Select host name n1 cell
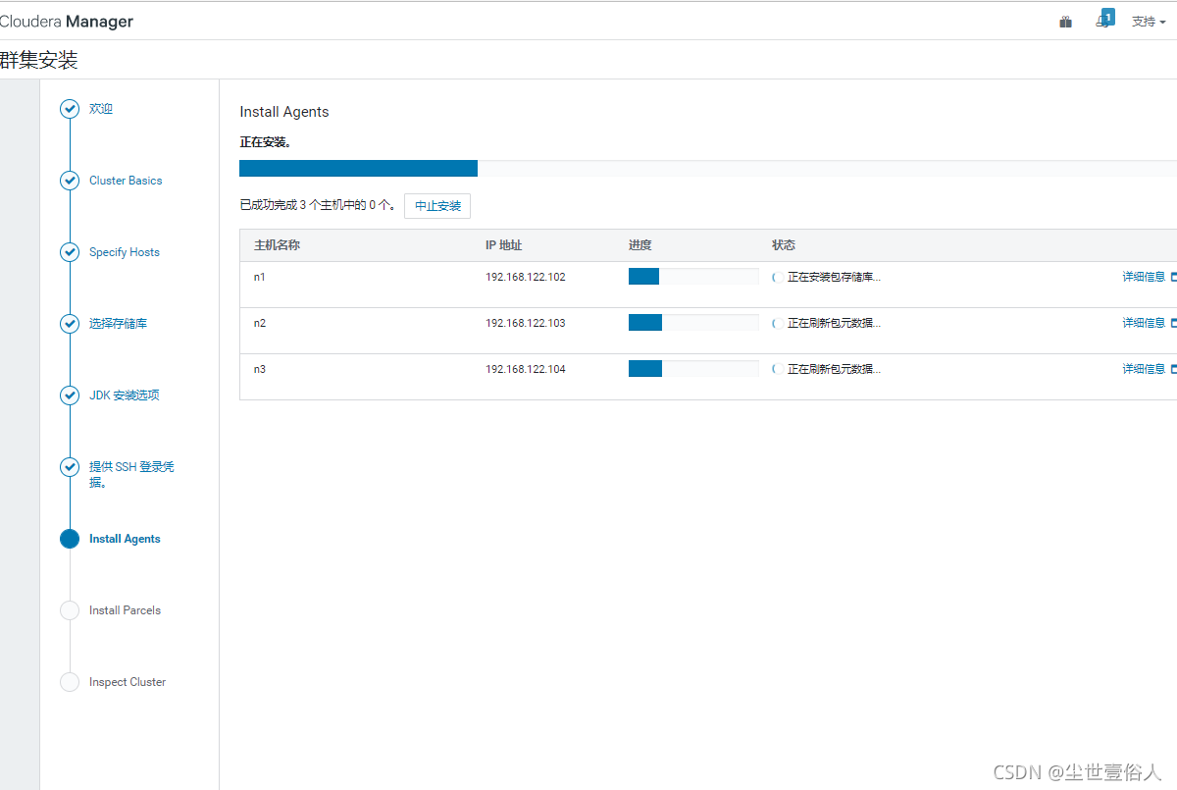Screen dimensions: 1177x790 [260, 277]
